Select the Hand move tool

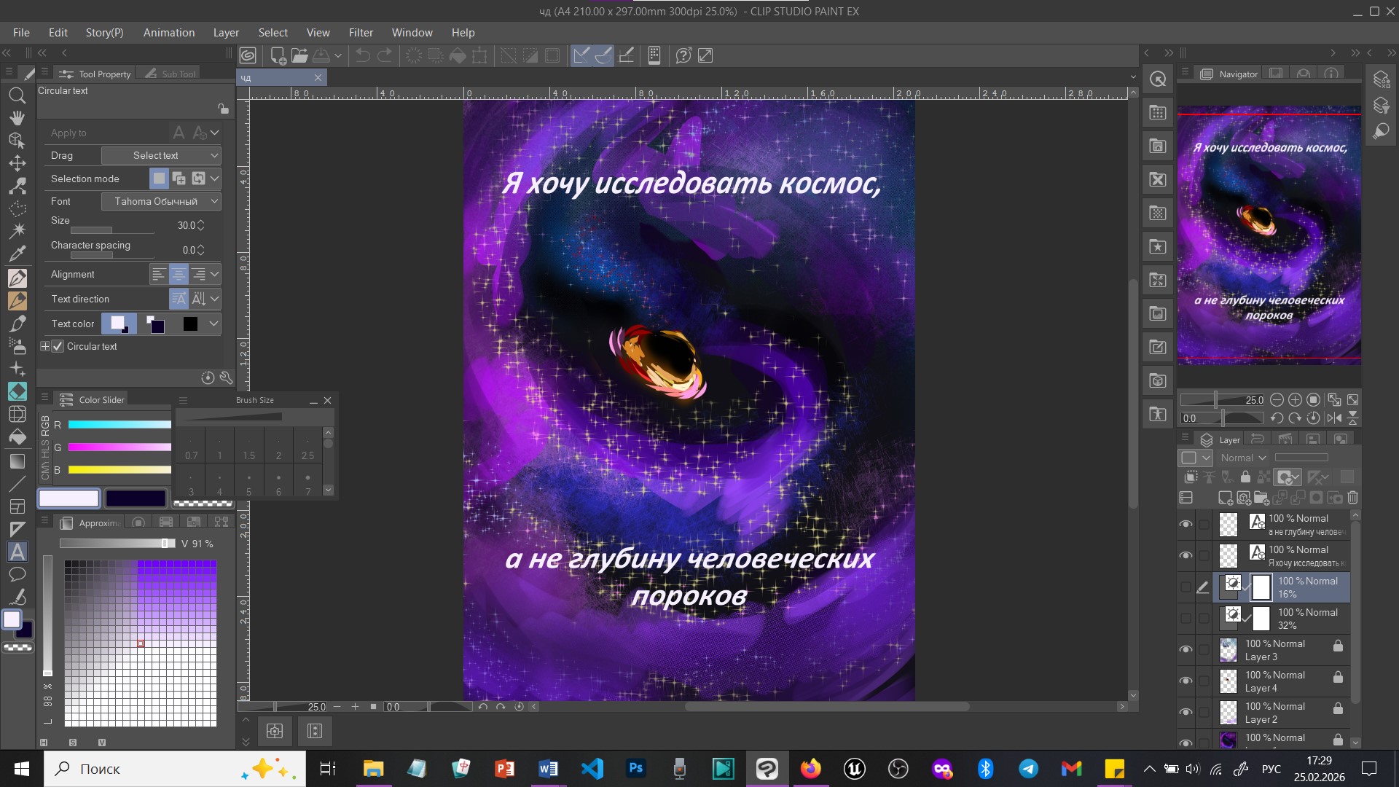click(17, 117)
